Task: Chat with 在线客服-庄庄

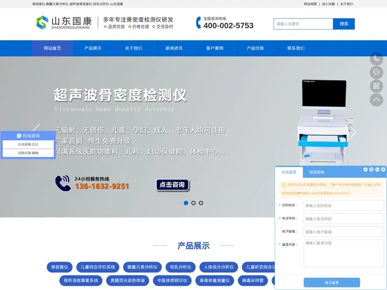Action: [28, 144]
